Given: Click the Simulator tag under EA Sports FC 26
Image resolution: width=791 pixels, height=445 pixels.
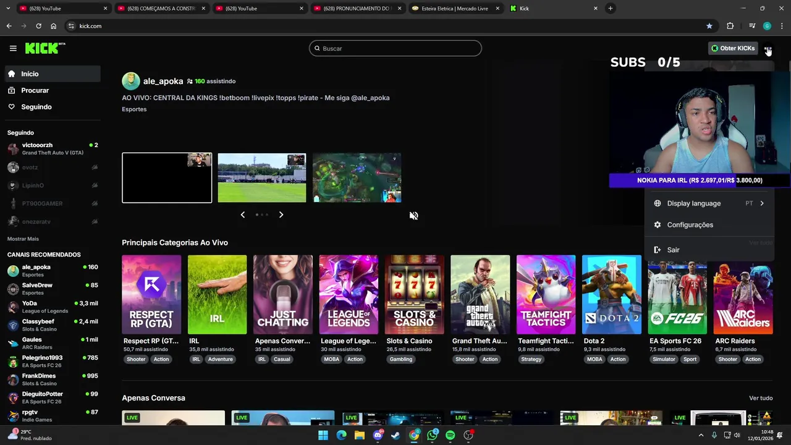Looking at the screenshot, I should coord(664,359).
